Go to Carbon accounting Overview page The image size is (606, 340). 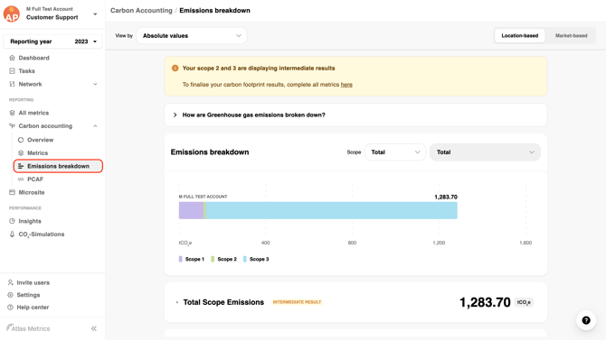click(40, 140)
